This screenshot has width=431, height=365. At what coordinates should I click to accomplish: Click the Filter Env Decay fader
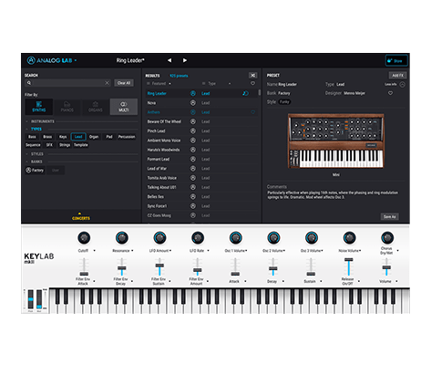click(122, 267)
